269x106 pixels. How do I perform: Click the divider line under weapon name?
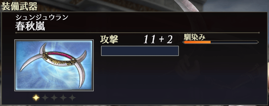pyautogui.click(x=137, y=33)
